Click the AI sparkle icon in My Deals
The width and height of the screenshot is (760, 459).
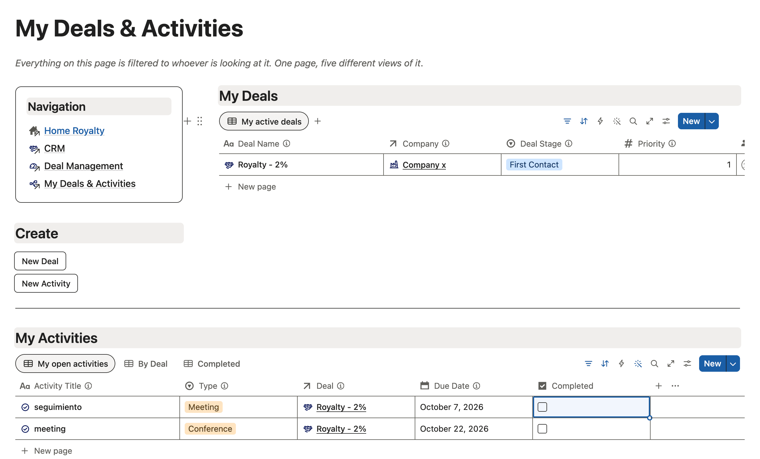[616, 121]
